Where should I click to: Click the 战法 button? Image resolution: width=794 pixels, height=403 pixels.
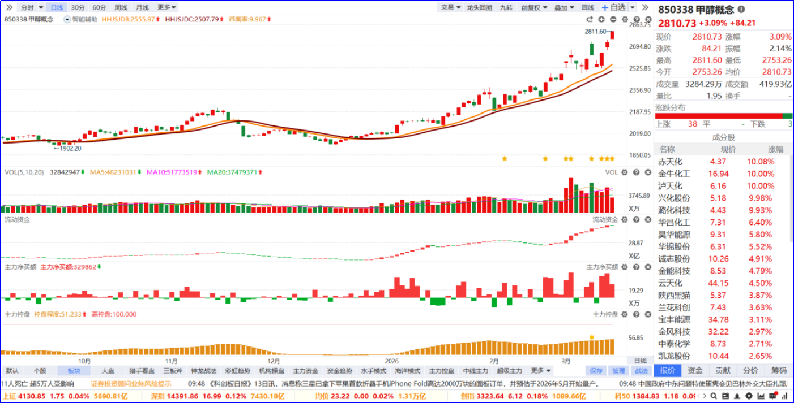pyautogui.click(x=641, y=371)
